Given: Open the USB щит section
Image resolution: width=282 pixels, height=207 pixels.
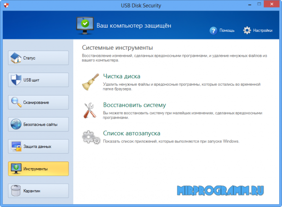Looking at the screenshot, I should click(x=39, y=80).
